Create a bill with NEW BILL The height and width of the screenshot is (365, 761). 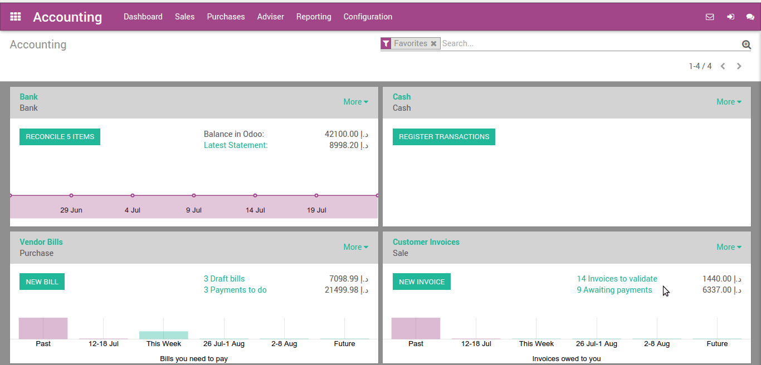click(x=42, y=282)
